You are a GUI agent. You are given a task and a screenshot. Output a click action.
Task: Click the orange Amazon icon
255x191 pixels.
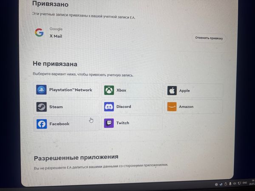click(172, 107)
